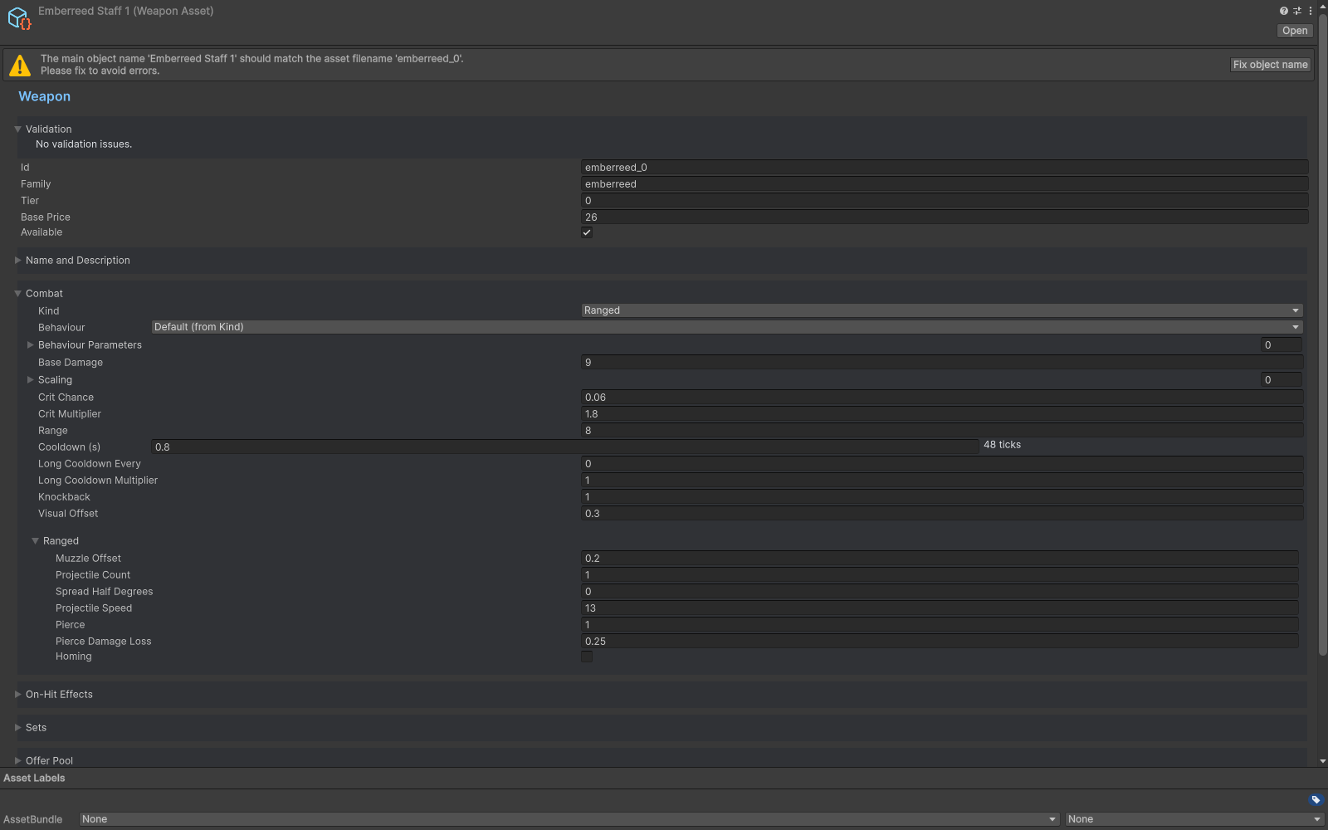
Task: Expand Name and Description section
Action: 17,261
